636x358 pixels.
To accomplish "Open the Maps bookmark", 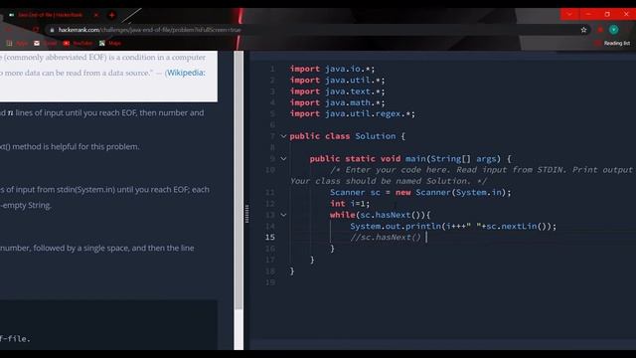I will click(110, 43).
